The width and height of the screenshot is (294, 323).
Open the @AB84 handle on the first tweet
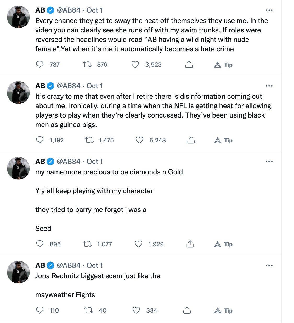[69, 10]
